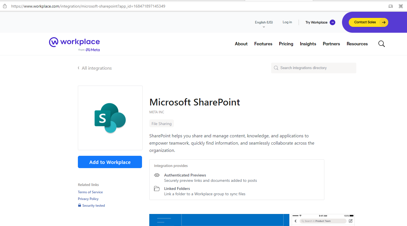
Task: Open the site search magnifier icon
Action: (x=382, y=44)
